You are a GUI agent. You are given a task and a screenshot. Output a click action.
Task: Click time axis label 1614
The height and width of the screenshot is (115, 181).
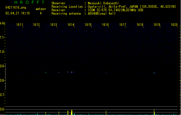point(71,25)
